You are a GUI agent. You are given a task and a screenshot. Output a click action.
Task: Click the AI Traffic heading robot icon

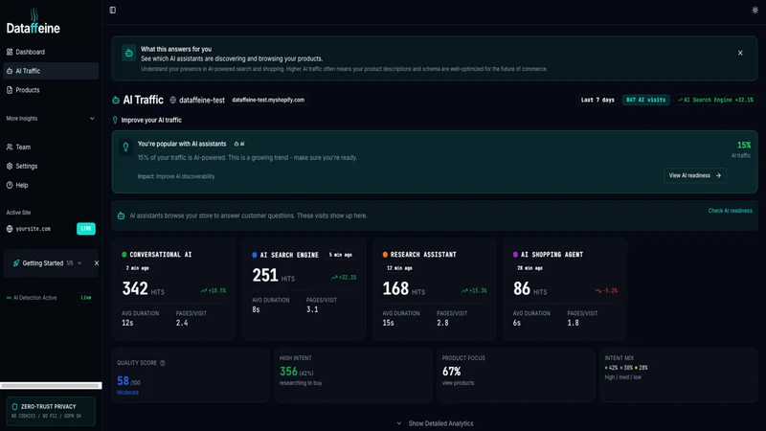(x=116, y=101)
